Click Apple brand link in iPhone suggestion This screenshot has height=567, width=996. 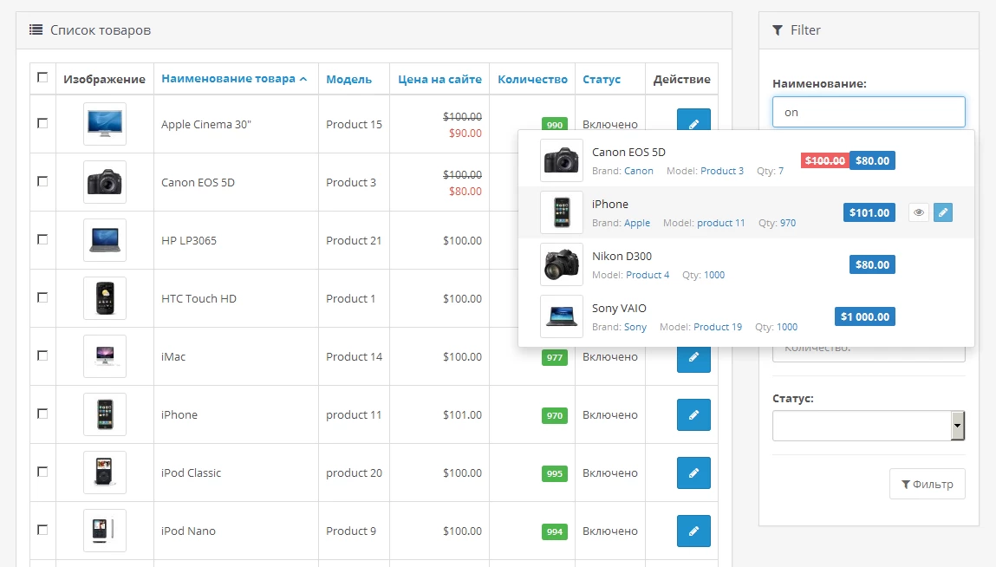(636, 223)
